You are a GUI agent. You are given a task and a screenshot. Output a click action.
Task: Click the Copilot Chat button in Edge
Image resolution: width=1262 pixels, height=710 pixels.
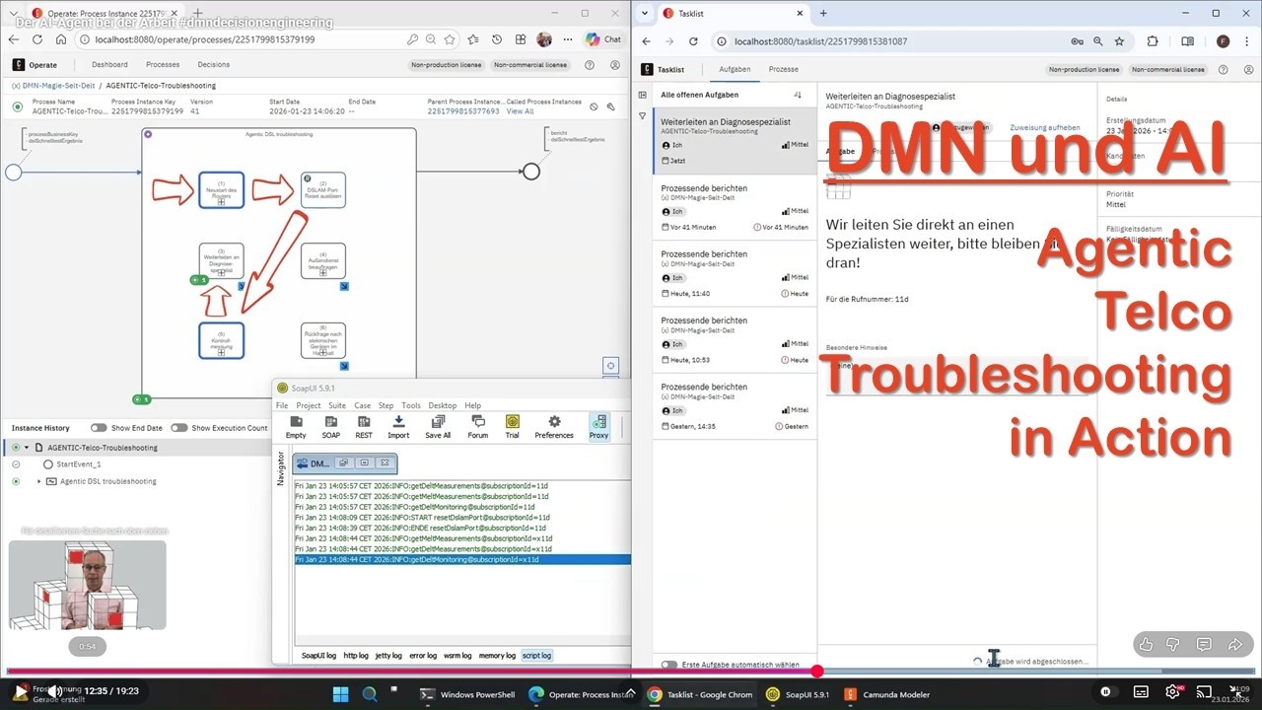click(x=603, y=39)
